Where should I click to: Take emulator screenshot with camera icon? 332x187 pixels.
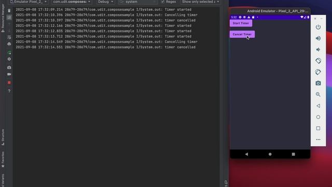point(318,83)
